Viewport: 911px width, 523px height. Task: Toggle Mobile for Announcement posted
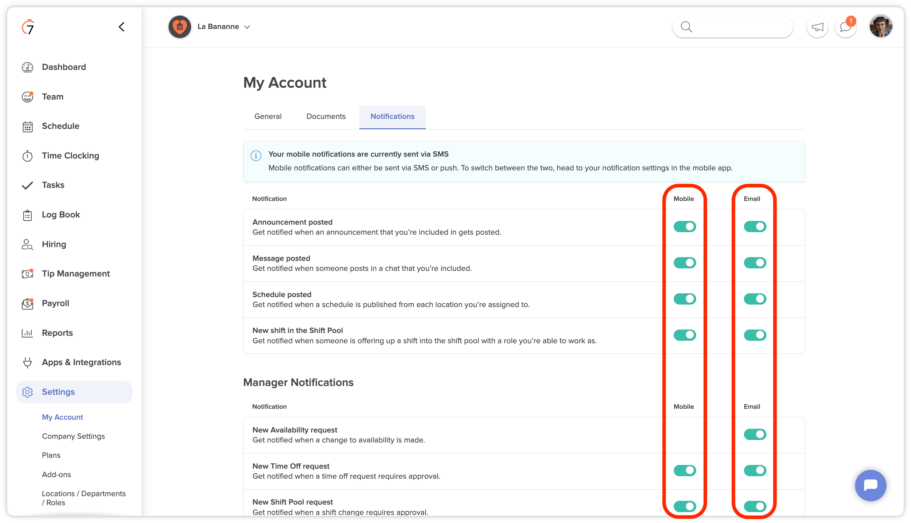[685, 227]
